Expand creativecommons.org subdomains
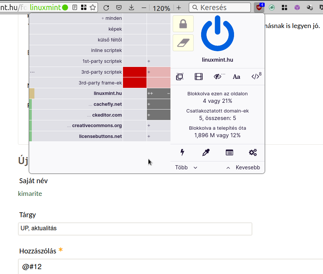This screenshot has width=323, height=274. [x=69, y=126]
